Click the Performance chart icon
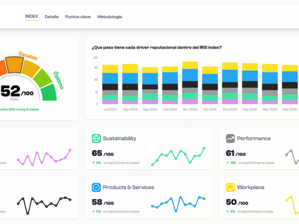Screen dimensions: 299x224 point(230,139)
